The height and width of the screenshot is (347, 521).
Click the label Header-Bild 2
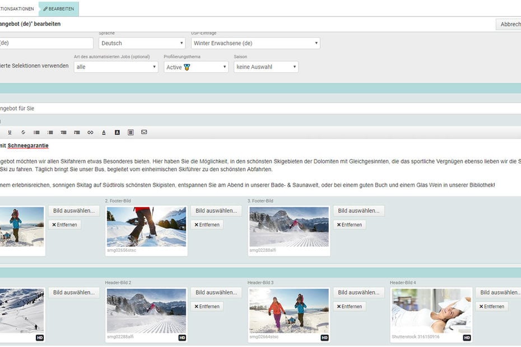coord(118,283)
